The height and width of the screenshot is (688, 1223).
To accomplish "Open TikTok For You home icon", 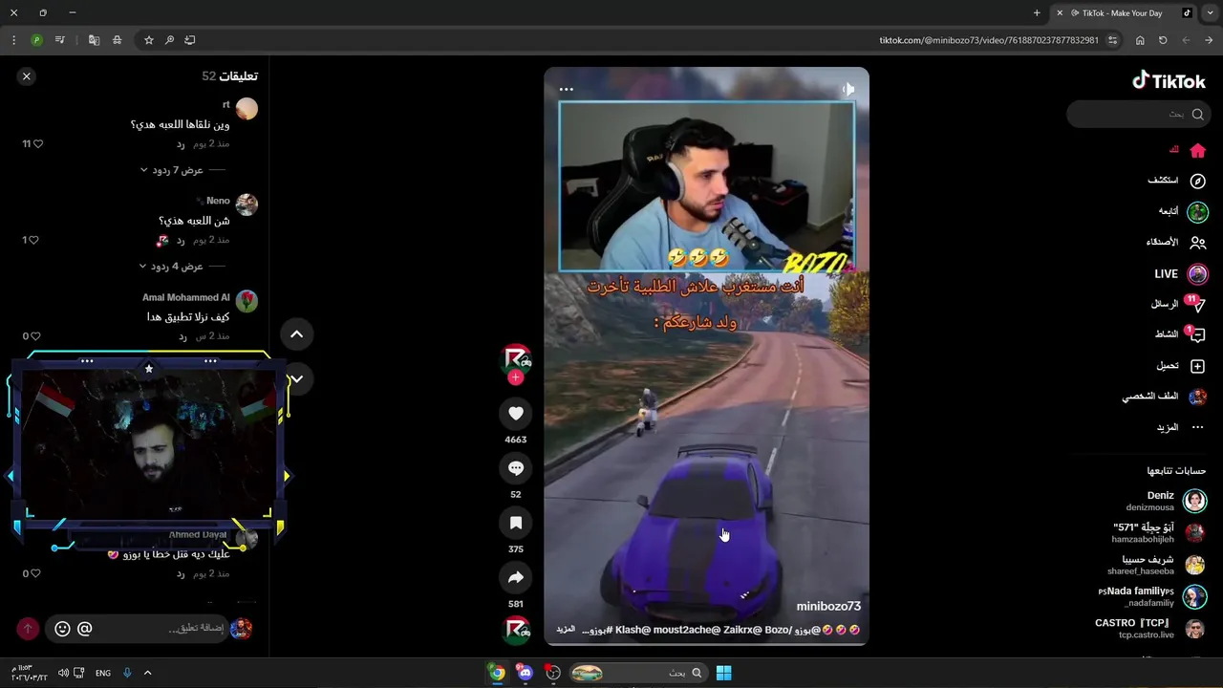I will pyautogui.click(x=1197, y=150).
